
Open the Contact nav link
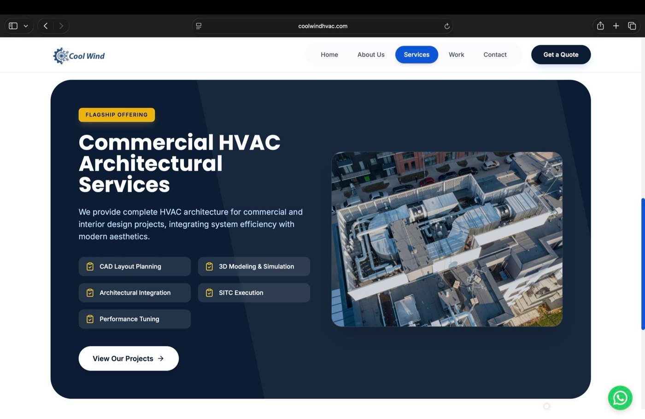495,55
